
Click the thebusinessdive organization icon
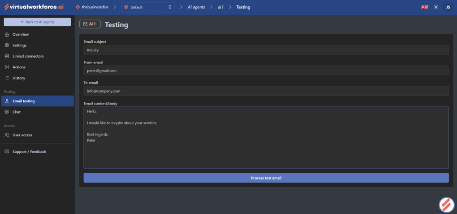[78, 7]
